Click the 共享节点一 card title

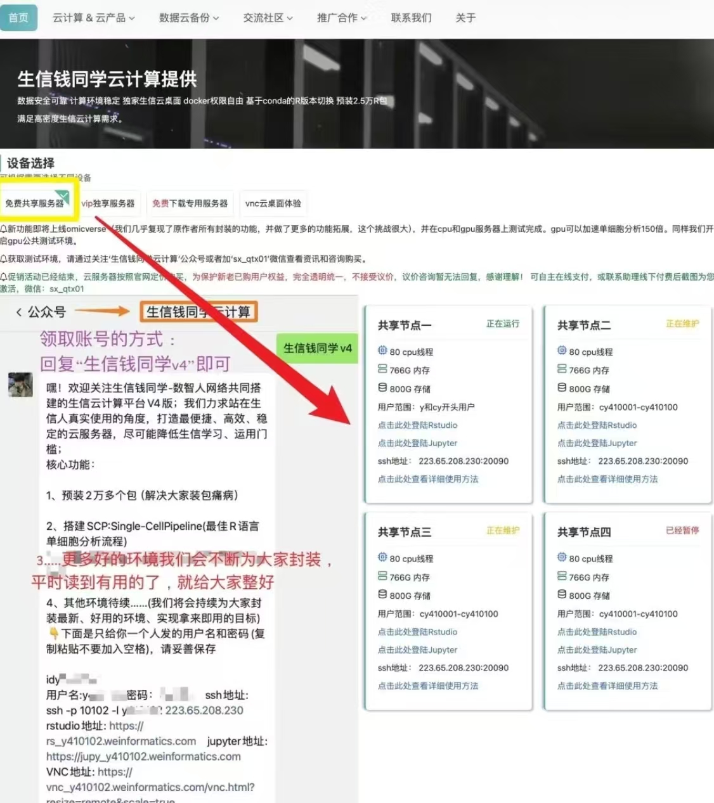(x=405, y=326)
